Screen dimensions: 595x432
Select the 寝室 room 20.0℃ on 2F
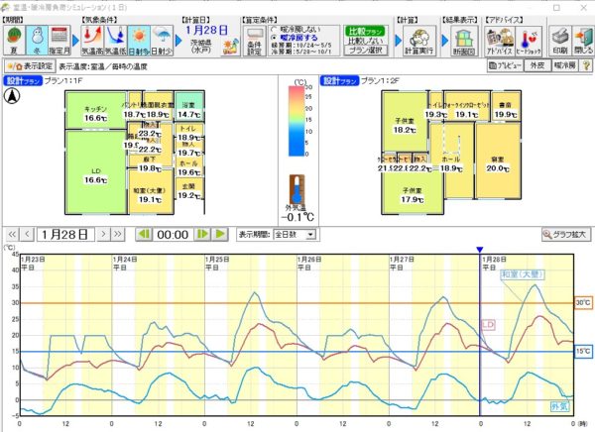[498, 161]
